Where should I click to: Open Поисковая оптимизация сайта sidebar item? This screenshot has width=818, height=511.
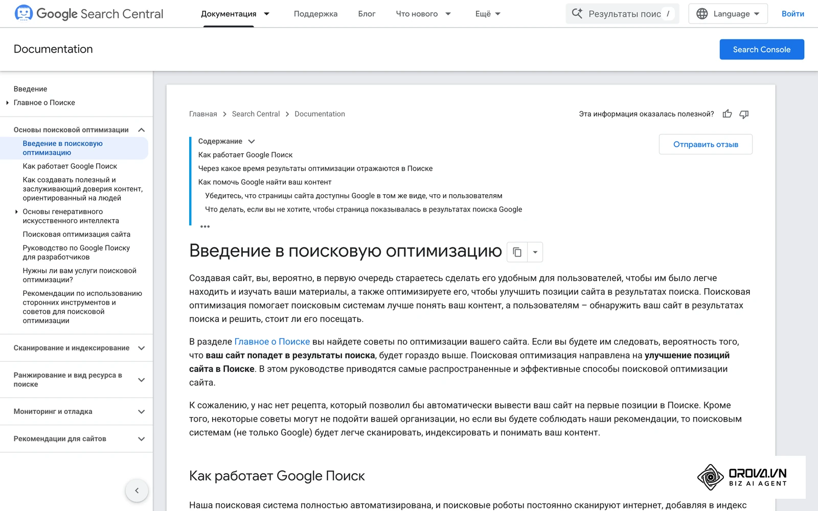pyautogui.click(x=76, y=234)
